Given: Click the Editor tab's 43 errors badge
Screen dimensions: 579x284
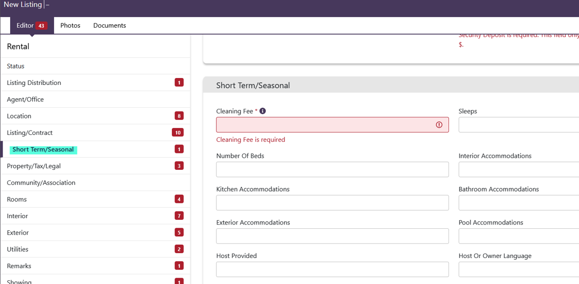Looking at the screenshot, I should point(42,25).
